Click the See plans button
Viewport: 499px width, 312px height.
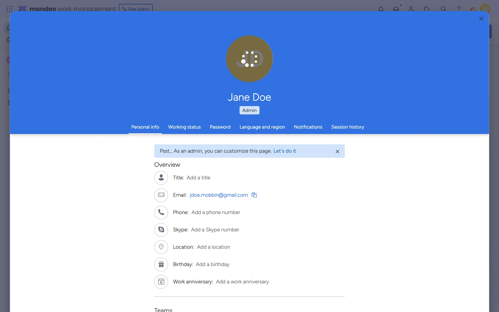tap(136, 8)
